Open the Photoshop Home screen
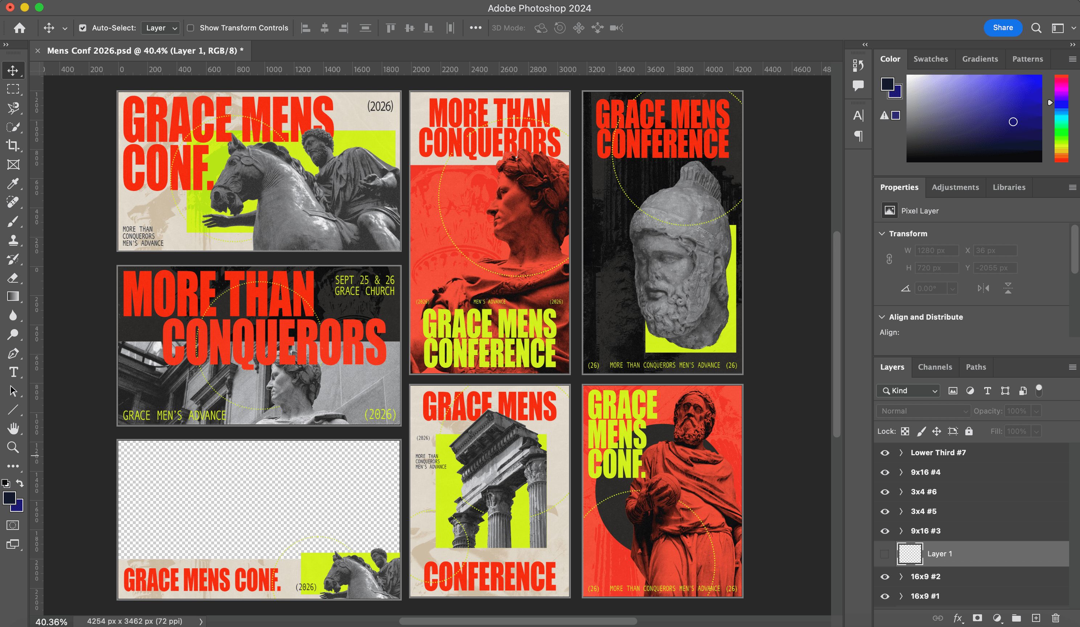The width and height of the screenshot is (1080, 627). [19, 28]
